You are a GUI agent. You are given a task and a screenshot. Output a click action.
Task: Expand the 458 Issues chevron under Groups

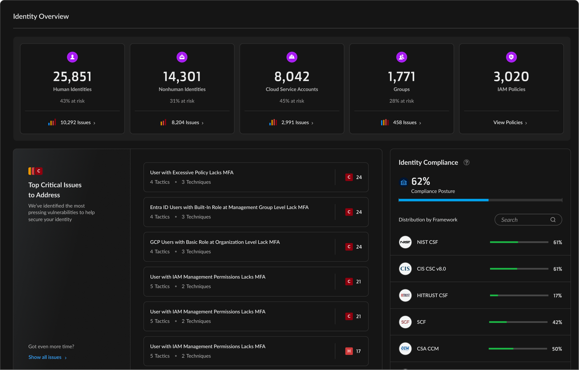point(420,123)
